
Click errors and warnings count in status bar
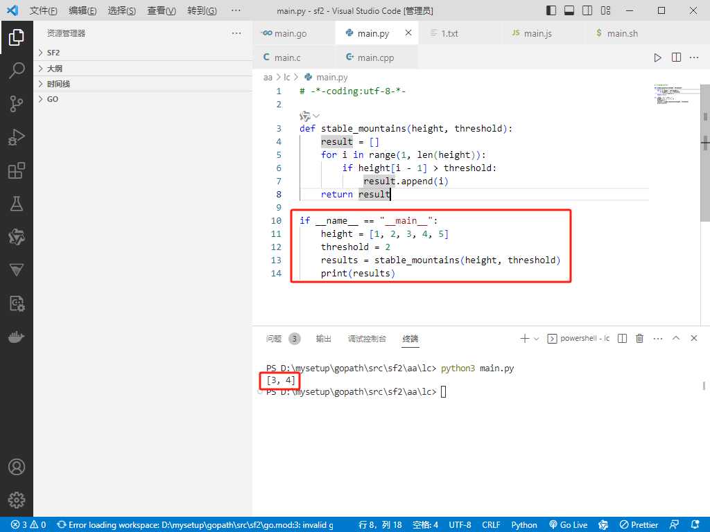28,525
